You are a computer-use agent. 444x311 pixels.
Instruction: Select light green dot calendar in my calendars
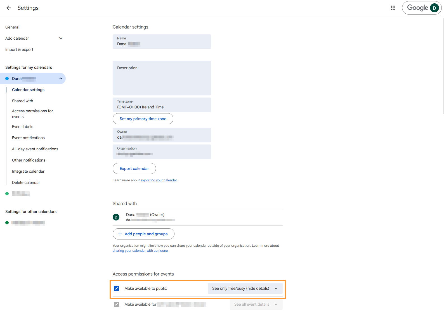pos(7,194)
